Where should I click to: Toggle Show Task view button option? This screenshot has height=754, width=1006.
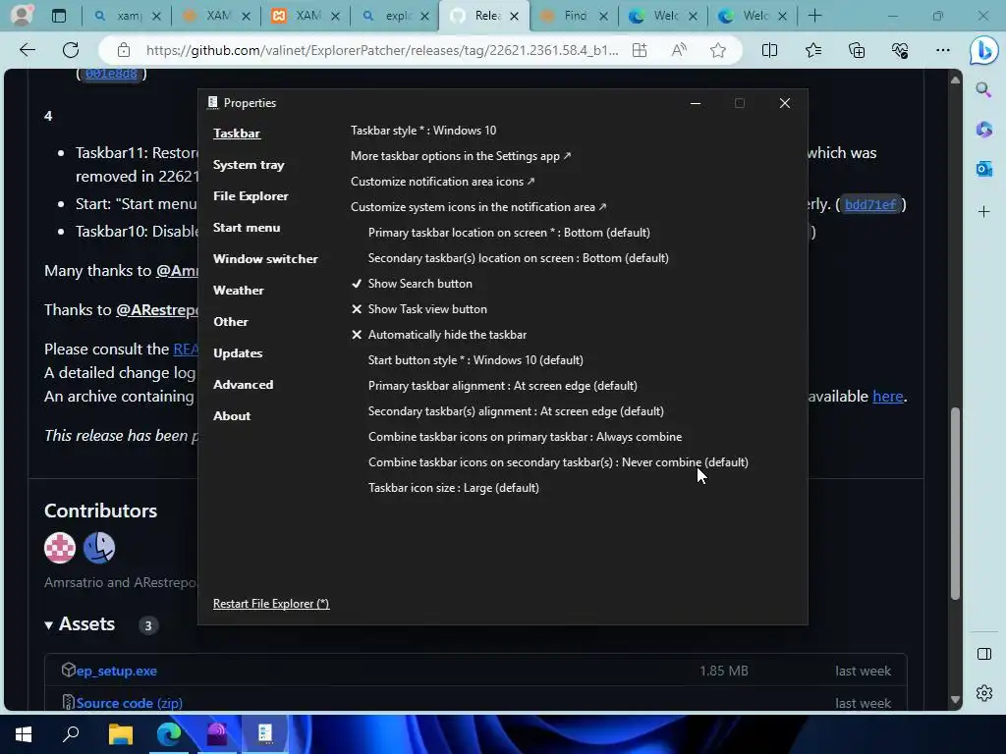[x=419, y=309]
